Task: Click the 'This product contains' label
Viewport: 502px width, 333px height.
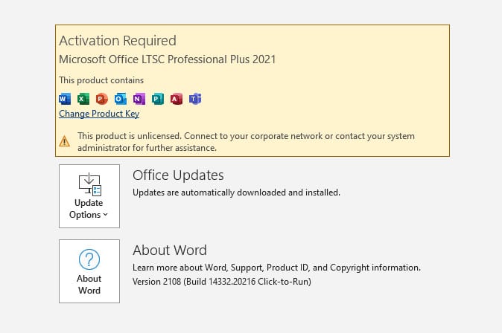Action: pyautogui.click(x=101, y=80)
